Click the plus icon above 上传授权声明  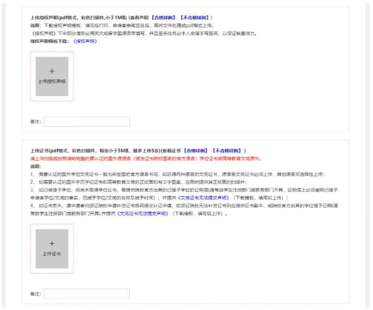52,71
